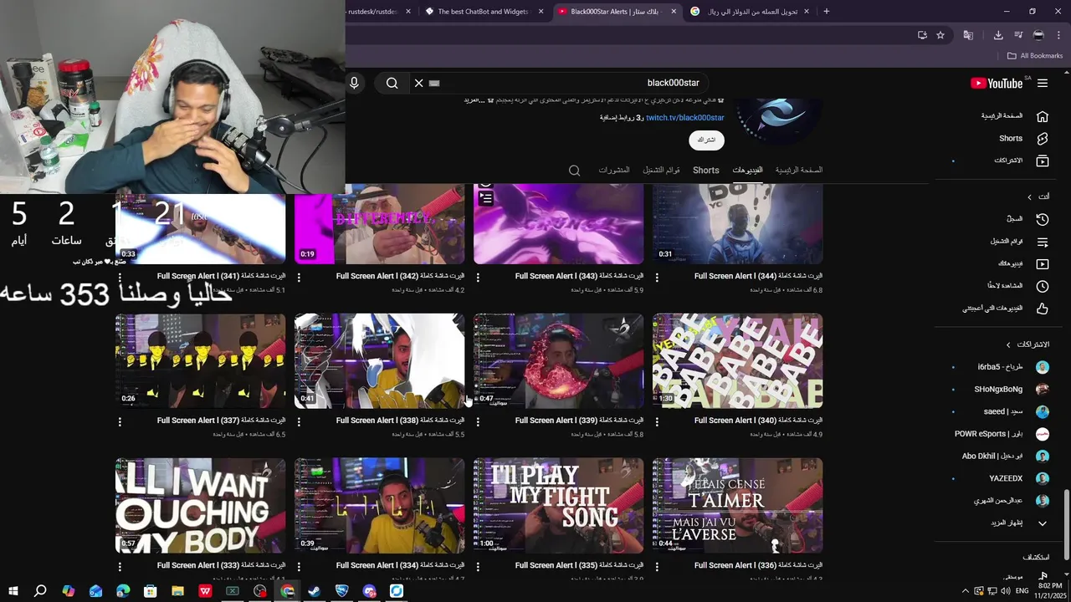The width and height of the screenshot is (1071, 602).
Task: Open options for Full Screen Alert 343
Action: [478, 277]
